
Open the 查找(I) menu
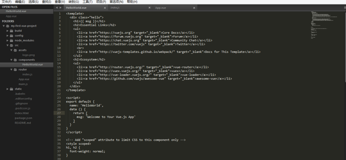pyautogui.click(x=47, y=2)
